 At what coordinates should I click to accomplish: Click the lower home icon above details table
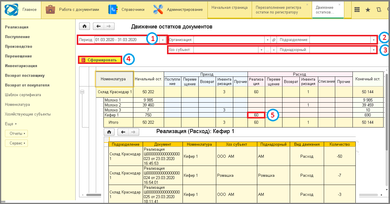tap(109, 132)
